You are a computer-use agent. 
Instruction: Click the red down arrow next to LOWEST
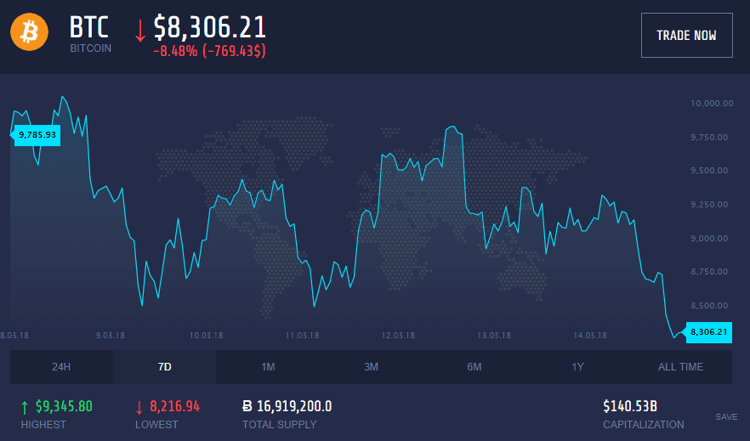pyautogui.click(x=139, y=408)
